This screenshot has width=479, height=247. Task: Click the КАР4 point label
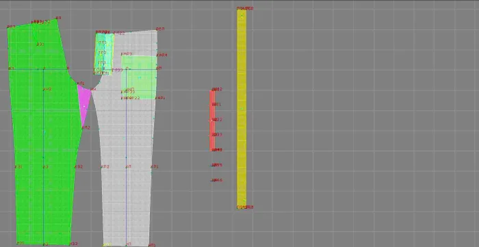(162, 55)
